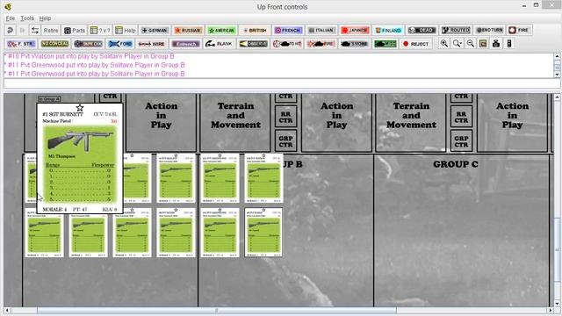
Task: Toggle the overview map window icon
Action: [483, 44]
